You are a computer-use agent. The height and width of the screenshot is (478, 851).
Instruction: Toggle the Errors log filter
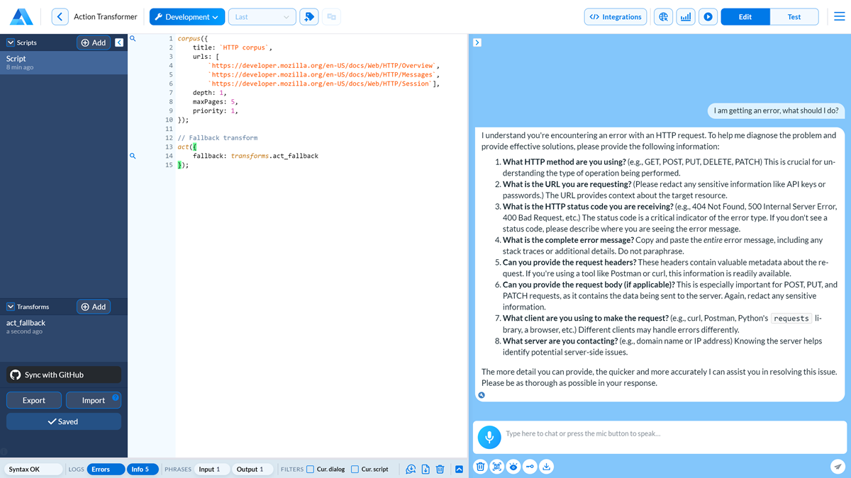click(x=105, y=470)
